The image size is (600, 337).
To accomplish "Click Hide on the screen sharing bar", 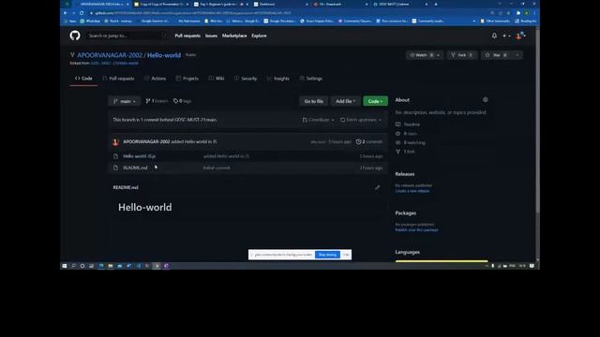I will 346,255.
